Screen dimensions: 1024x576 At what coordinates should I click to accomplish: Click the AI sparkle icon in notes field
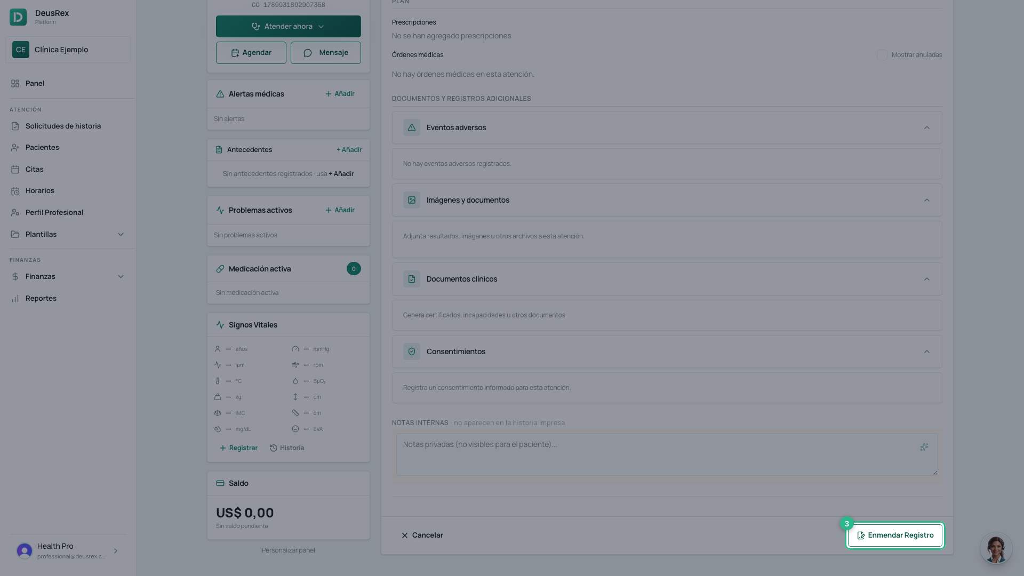[924, 447]
